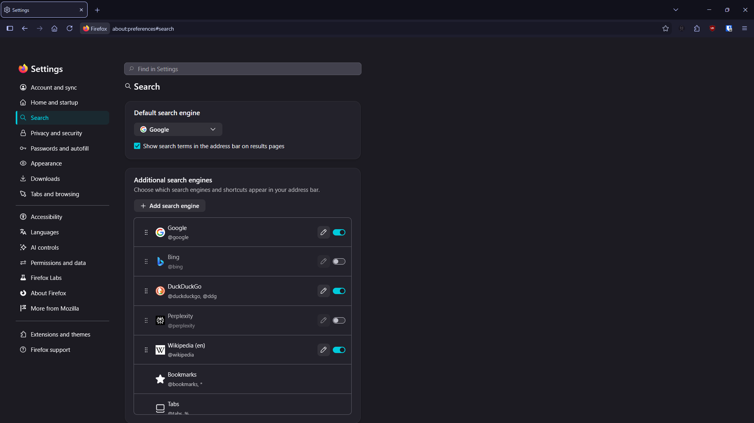
Task: Open the Downloads settings section
Action: [62, 179]
